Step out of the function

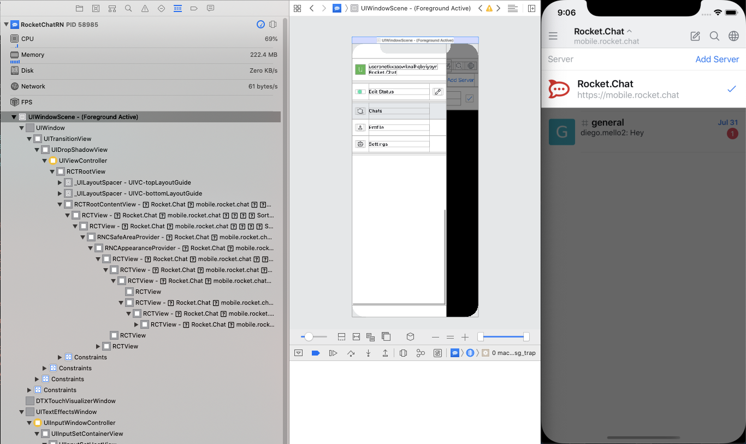pos(385,353)
